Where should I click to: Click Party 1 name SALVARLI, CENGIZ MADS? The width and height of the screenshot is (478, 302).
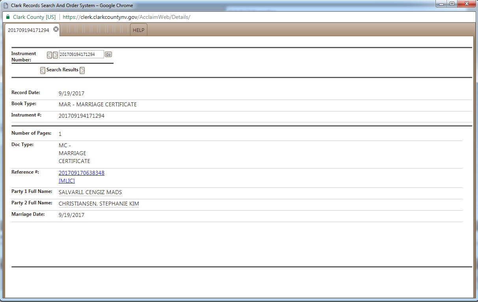pos(90,192)
